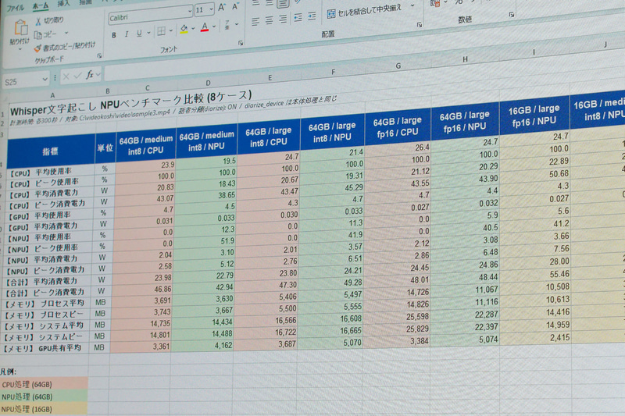Open the Name Box S25 dropdown arrow
This screenshot has height=416, width=625.
[45, 79]
